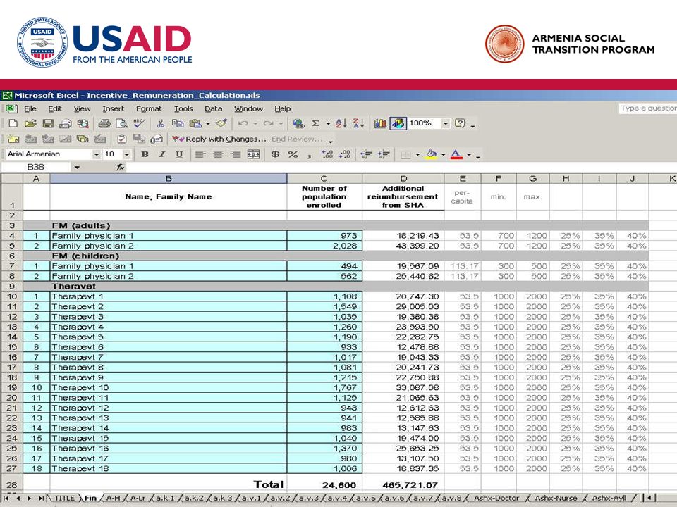677x507 pixels.
Task: Open the Font Color dropdown arrow
Action: tap(469, 155)
